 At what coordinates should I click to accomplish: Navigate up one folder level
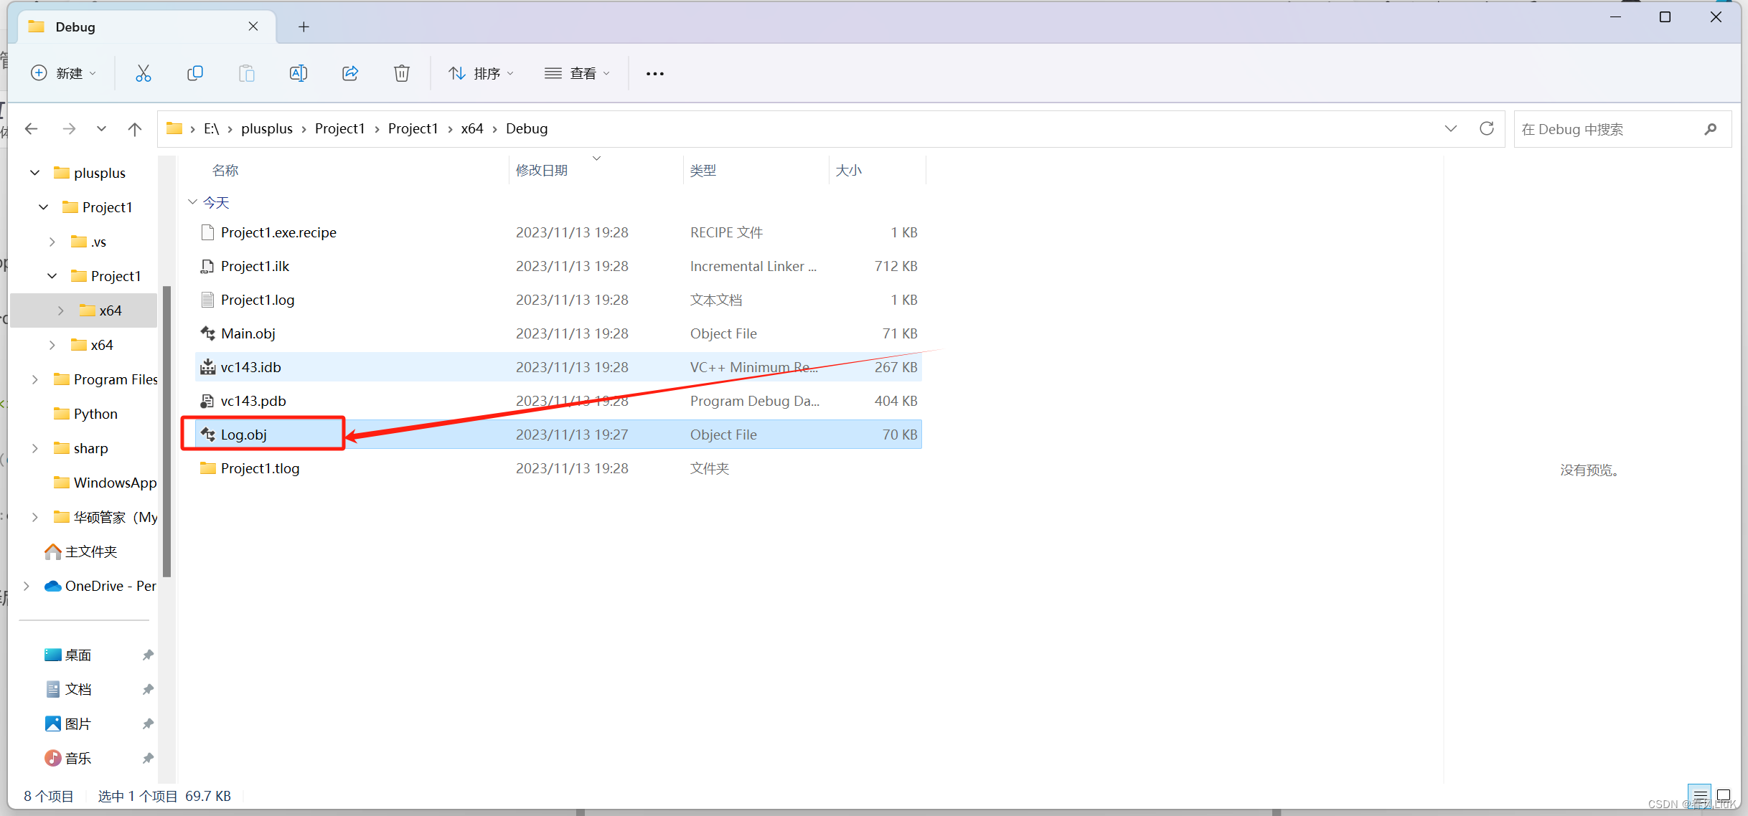(135, 129)
